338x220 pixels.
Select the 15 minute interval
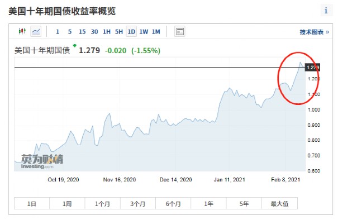[x=82, y=32]
